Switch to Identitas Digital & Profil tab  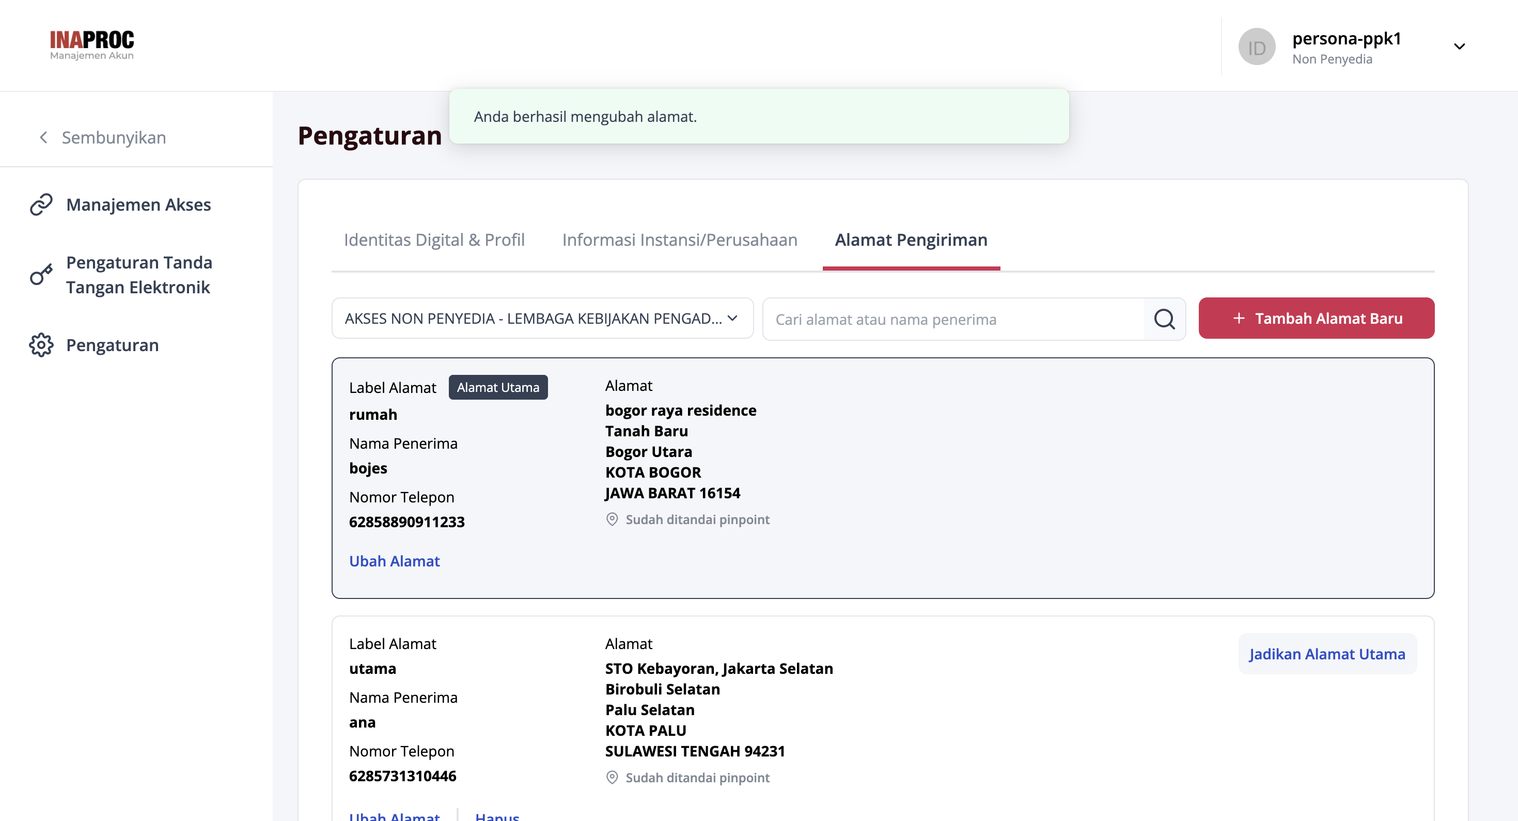pos(434,240)
